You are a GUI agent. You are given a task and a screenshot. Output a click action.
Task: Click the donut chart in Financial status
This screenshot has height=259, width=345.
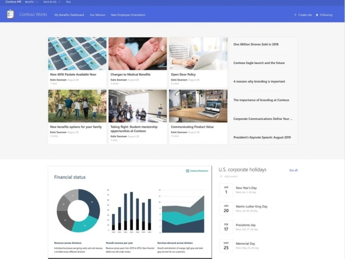(x=78, y=211)
